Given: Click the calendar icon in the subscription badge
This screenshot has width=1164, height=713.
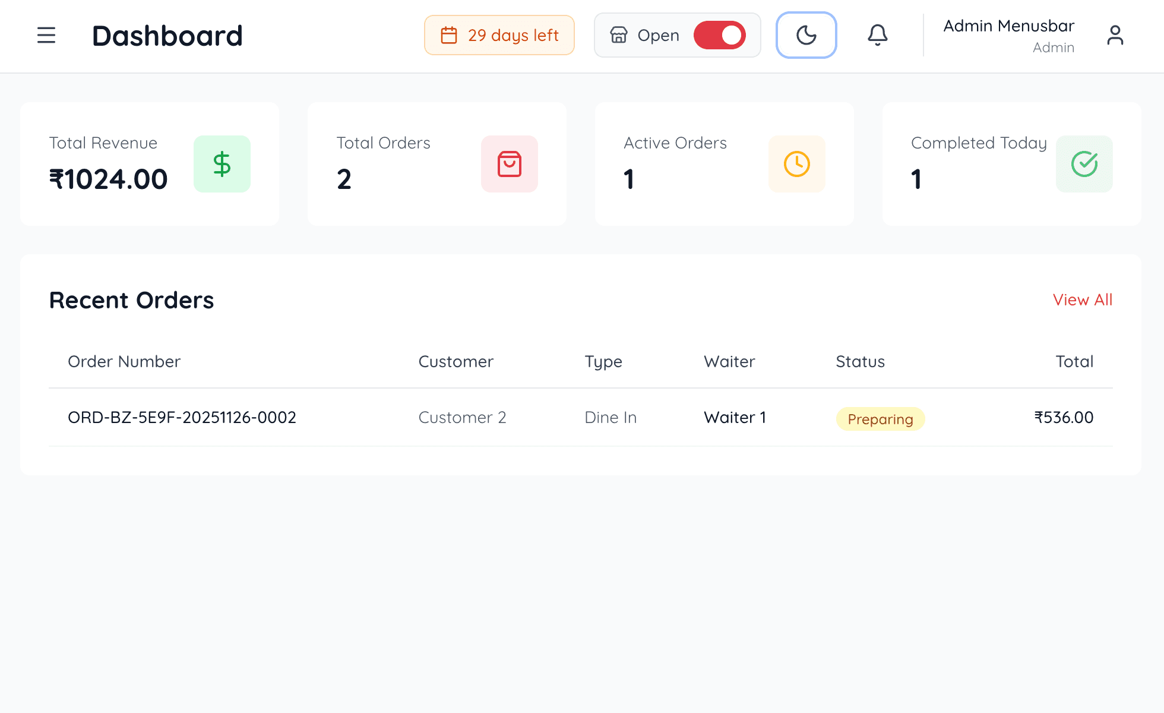Looking at the screenshot, I should coord(449,35).
